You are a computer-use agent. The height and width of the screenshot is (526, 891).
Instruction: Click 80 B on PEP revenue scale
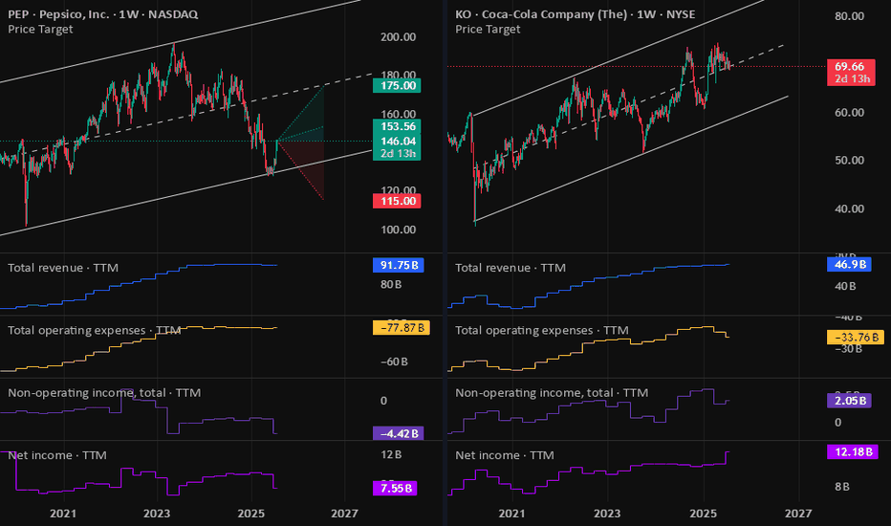(391, 284)
